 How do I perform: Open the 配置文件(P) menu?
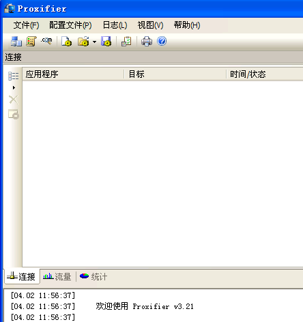70,25
